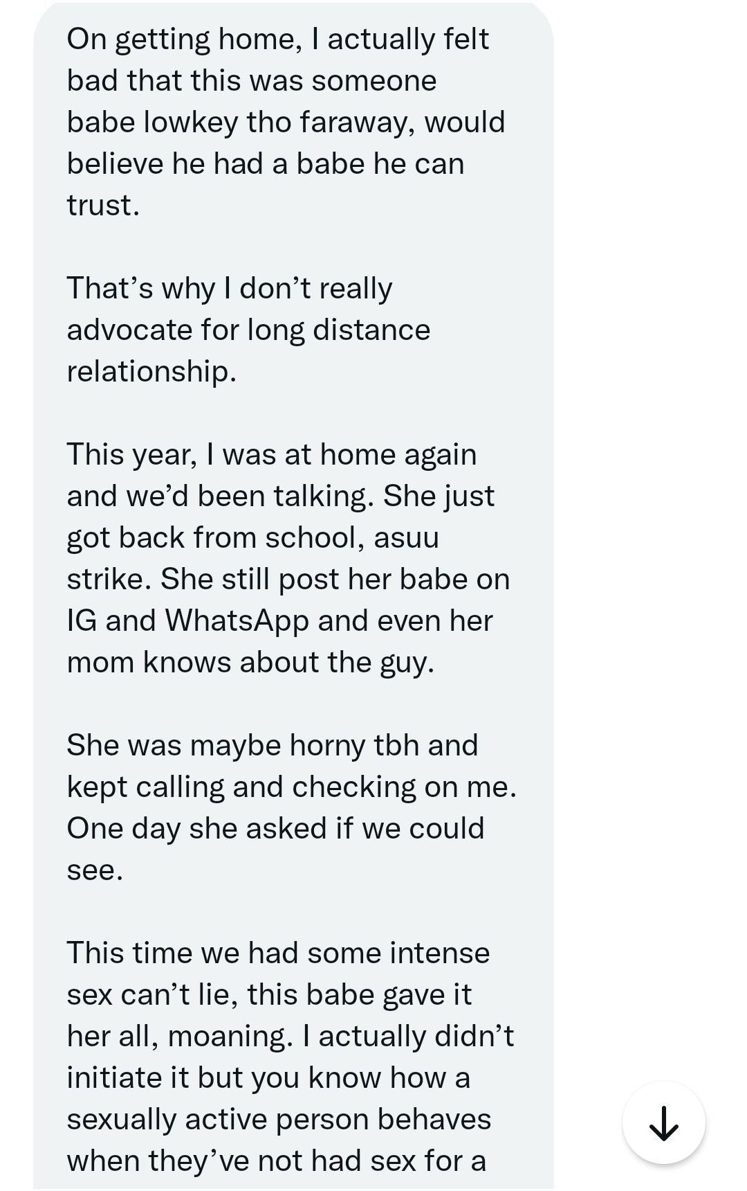Tap the line 'initiate it but you know how a'
This screenshot has width=747, height=1191.
coord(268,1078)
